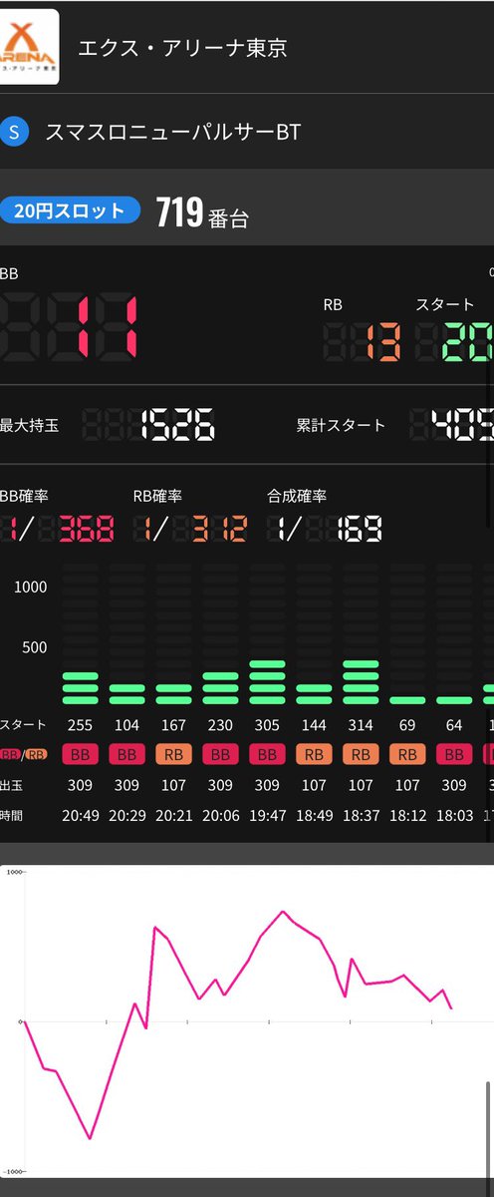The image size is (494, 1197).
Task: Tap the RB badge in the 20:21 column
Action: point(173,755)
